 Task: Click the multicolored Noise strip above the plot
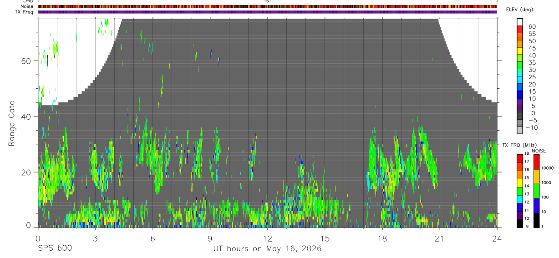(267, 6)
